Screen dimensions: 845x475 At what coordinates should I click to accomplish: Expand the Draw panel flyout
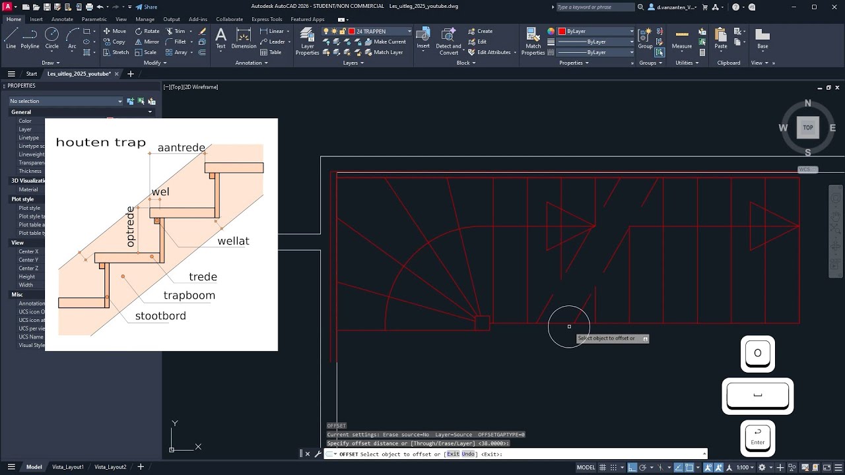coord(51,63)
